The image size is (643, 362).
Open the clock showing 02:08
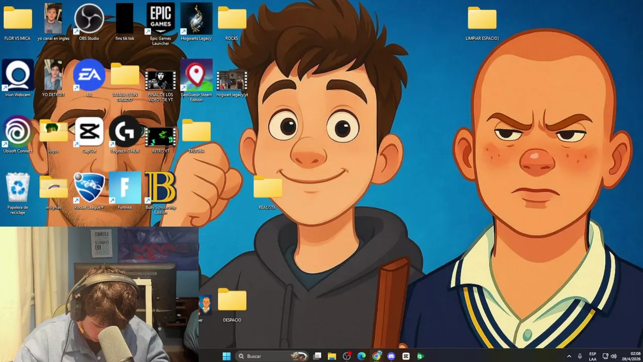(x=631, y=356)
